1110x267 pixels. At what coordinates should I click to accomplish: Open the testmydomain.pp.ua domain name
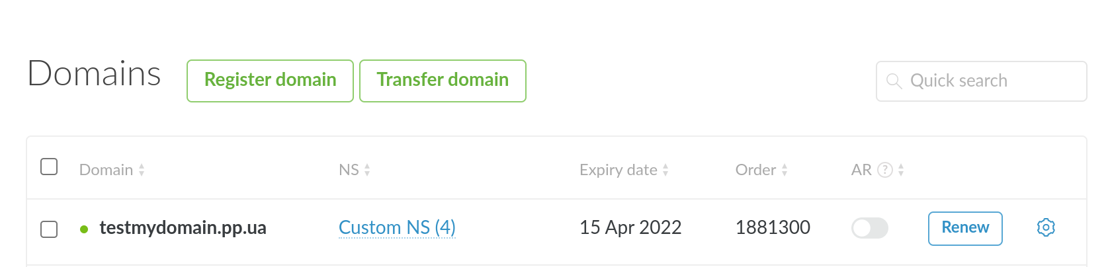tap(183, 228)
